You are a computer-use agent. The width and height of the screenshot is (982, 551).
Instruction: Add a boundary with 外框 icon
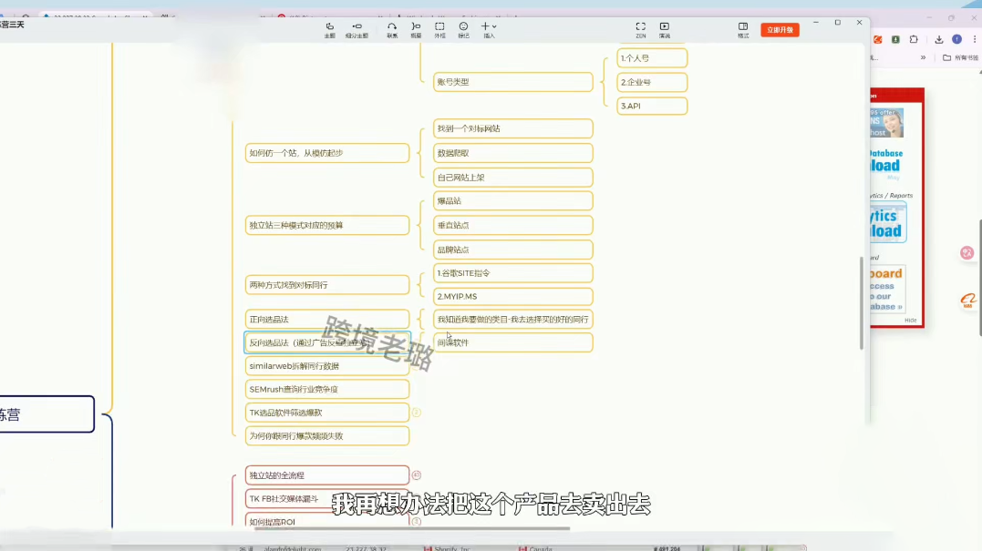439,29
